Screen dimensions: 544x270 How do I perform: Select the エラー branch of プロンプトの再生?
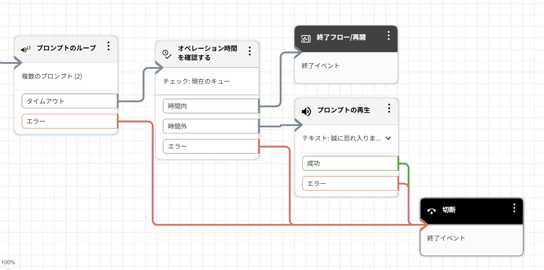[x=350, y=184]
